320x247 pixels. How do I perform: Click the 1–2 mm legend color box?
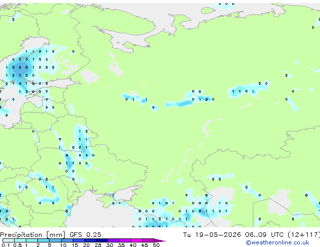32,240
